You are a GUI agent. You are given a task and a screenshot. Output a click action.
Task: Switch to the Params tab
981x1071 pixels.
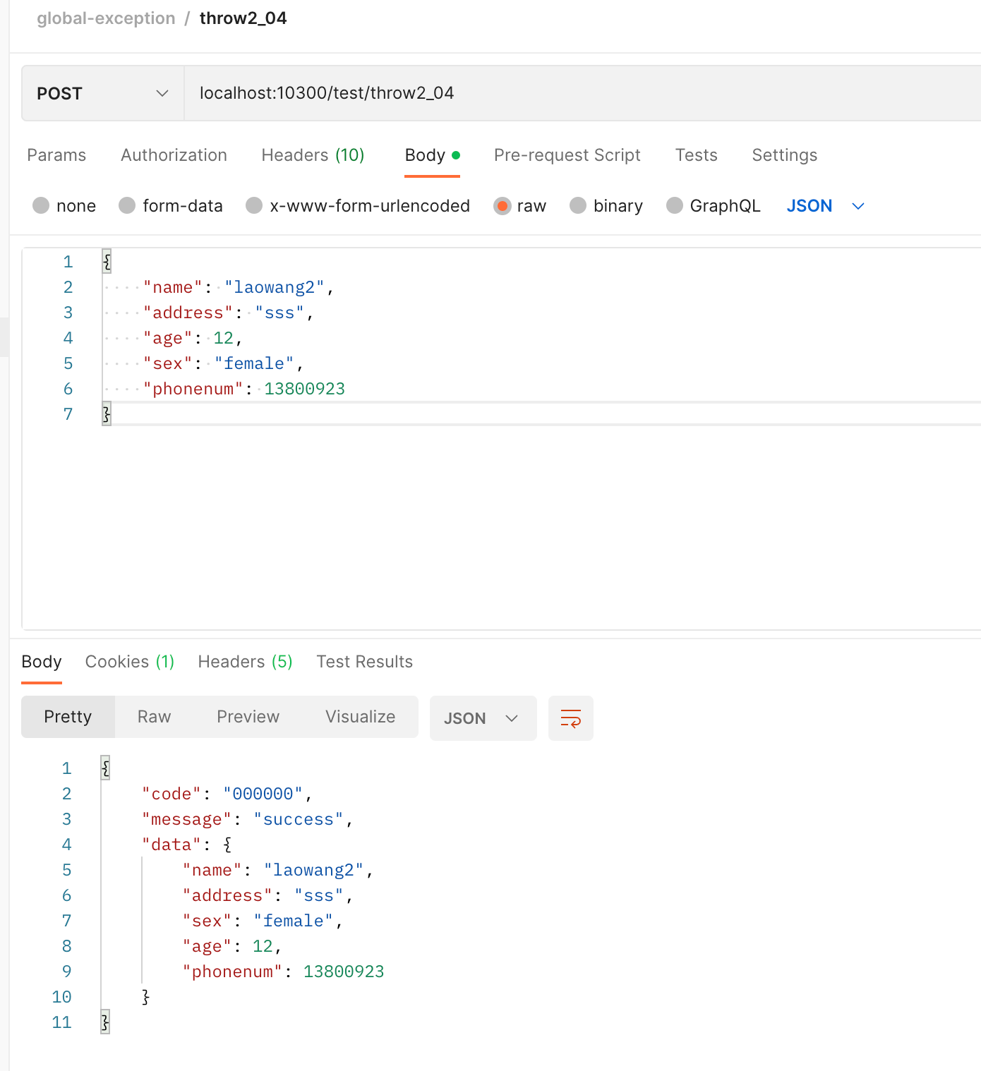(x=56, y=155)
